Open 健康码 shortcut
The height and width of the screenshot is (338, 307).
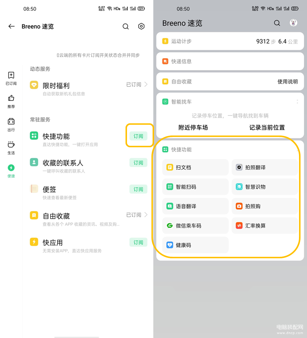pyautogui.click(x=195, y=245)
